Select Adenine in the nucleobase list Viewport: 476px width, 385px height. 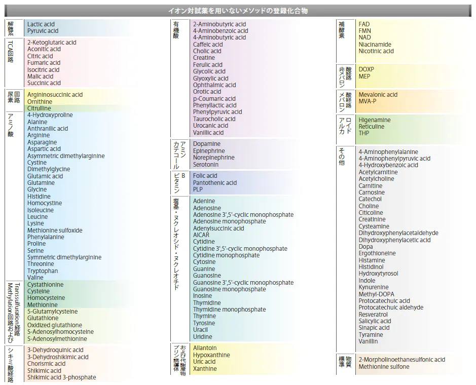point(204,201)
